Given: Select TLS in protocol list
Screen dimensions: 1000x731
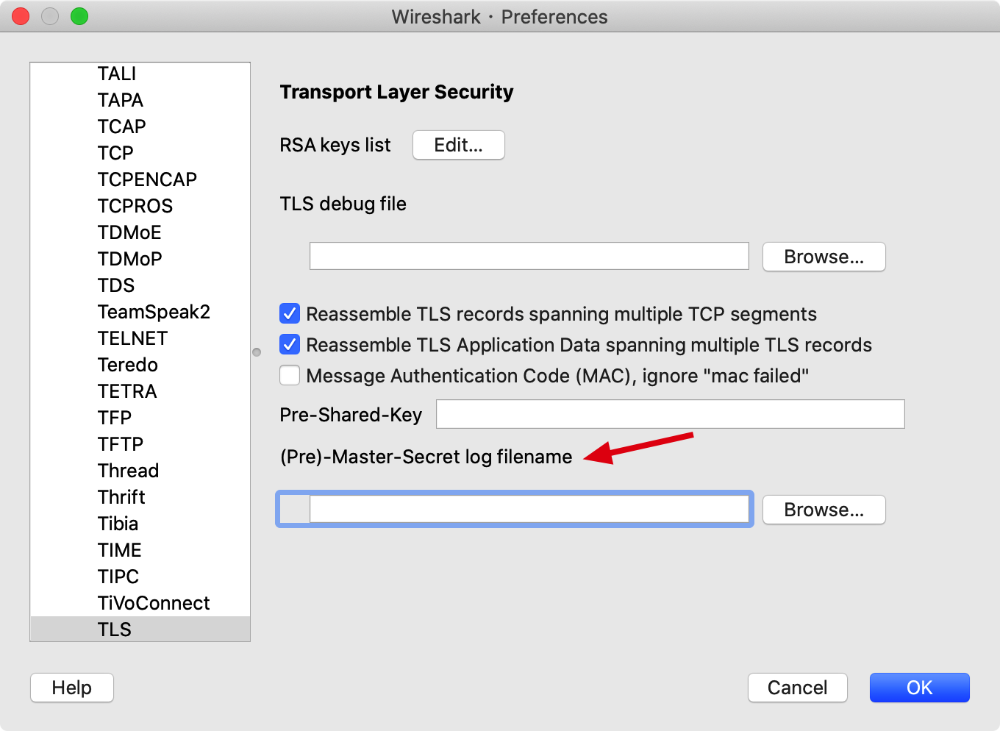Looking at the screenshot, I should (x=140, y=630).
